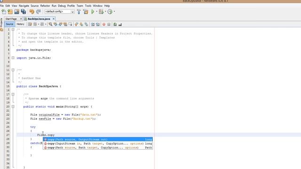Click the Last Edit location icon
The height and width of the screenshot is (169, 301).
coord(30,24)
